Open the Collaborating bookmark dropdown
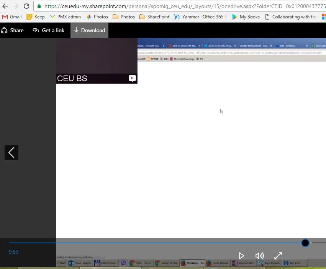The width and height of the screenshot is (326, 269). tap(293, 16)
